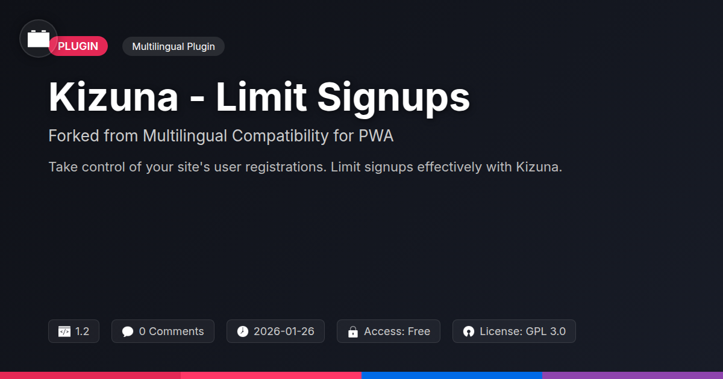723x379 pixels.
Task: Click the blue bottom bar segment
Action: (452, 375)
